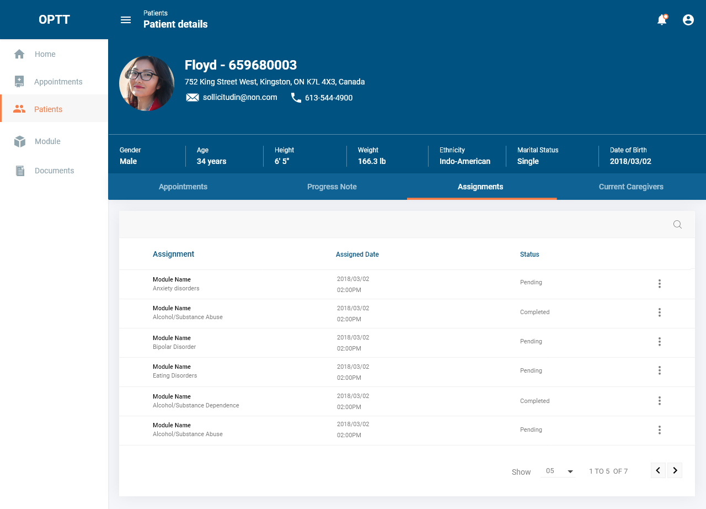This screenshot has height=509, width=706.
Task: Click the email envelope icon
Action: (192, 98)
